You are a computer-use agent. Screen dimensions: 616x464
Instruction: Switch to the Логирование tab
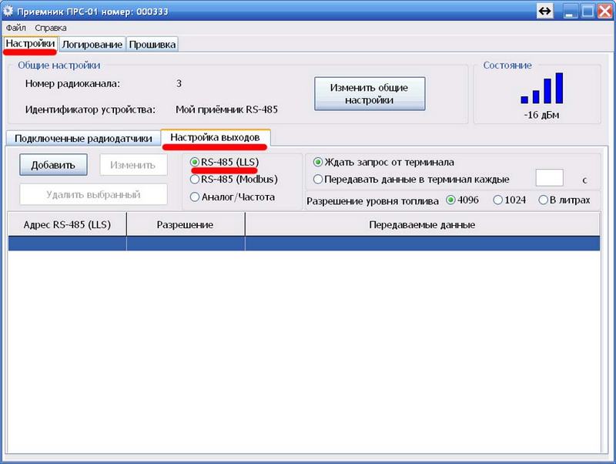92,45
